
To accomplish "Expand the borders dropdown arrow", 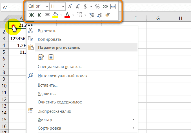I will pos(85,15).
